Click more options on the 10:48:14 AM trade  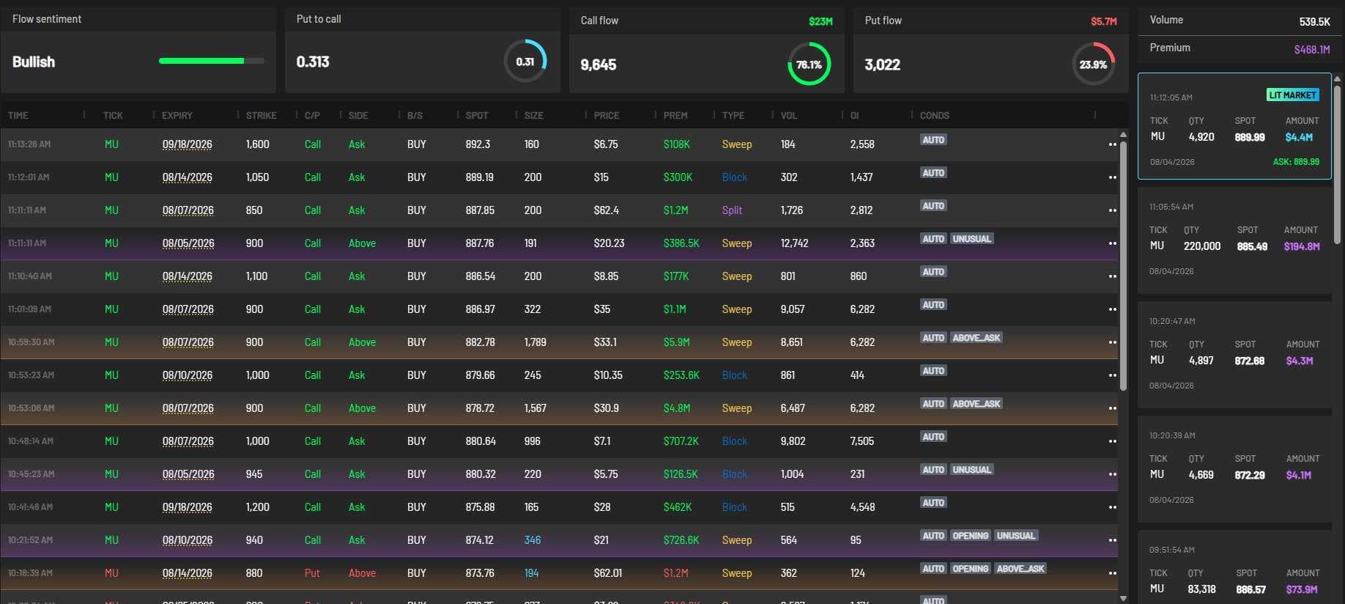[1112, 441]
